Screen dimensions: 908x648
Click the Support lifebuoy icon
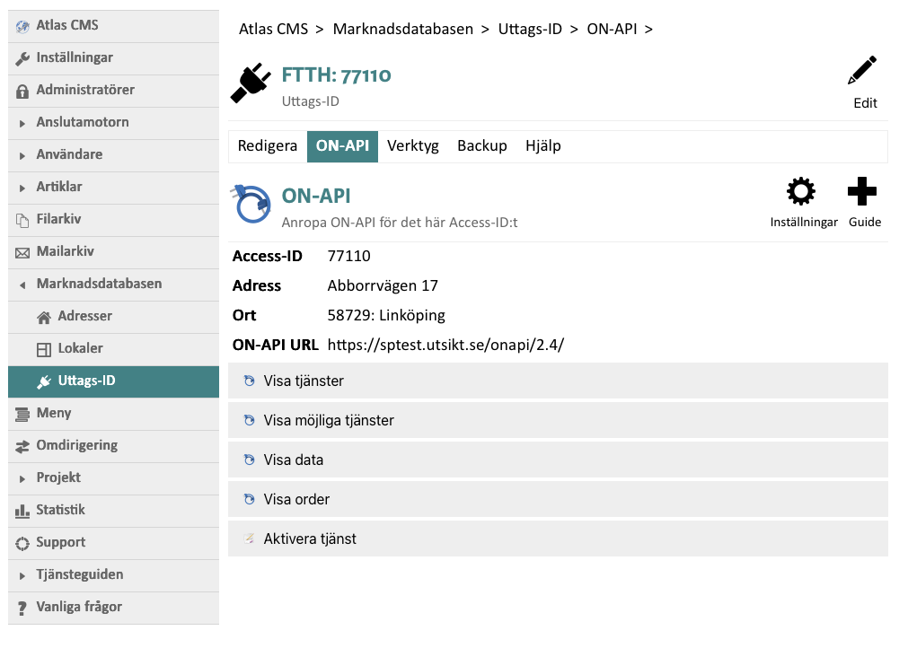tap(22, 543)
